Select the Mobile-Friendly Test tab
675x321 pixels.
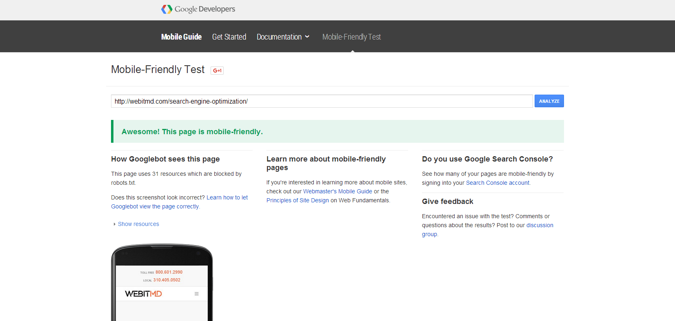[351, 37]
